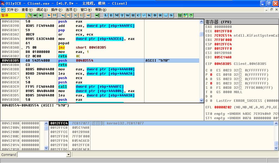
Task: Click the disassembly pane scroll down arrow
Action: (x=201, y=101)
